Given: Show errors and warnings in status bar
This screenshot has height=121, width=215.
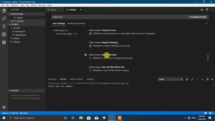Looking at the screenshot, I should pyautogui.click(x=24, y=113).
